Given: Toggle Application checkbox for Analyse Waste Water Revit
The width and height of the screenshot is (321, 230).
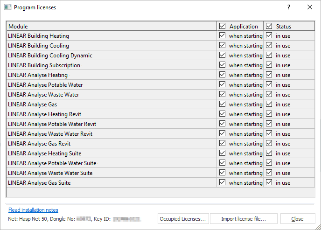Looking at the screenshot, I should coord(223,133).
